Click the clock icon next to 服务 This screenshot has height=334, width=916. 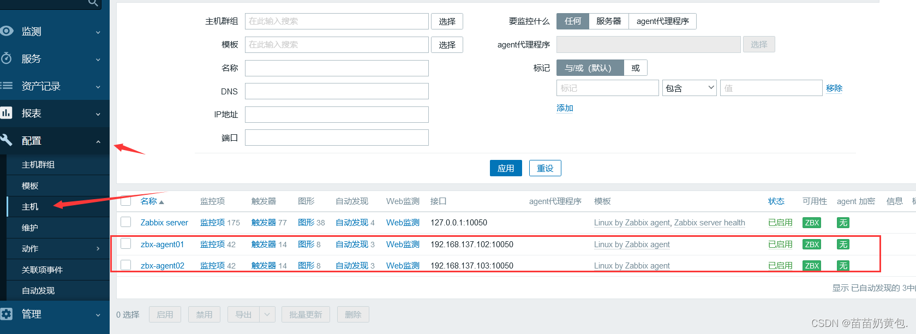tap(7, 58)
